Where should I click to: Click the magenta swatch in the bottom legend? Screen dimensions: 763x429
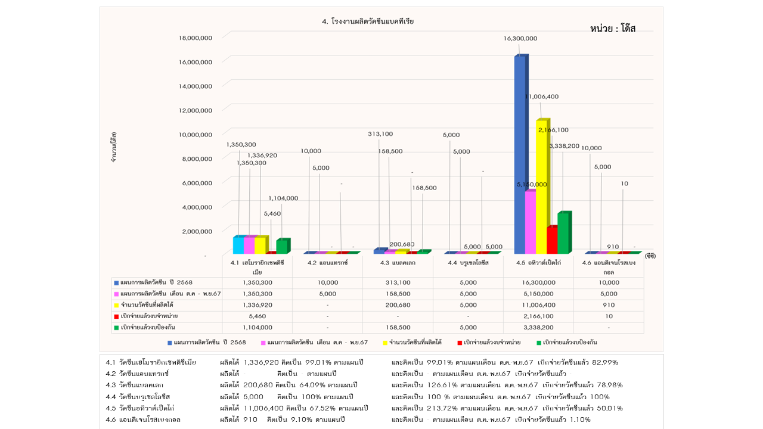coord(263,343)
